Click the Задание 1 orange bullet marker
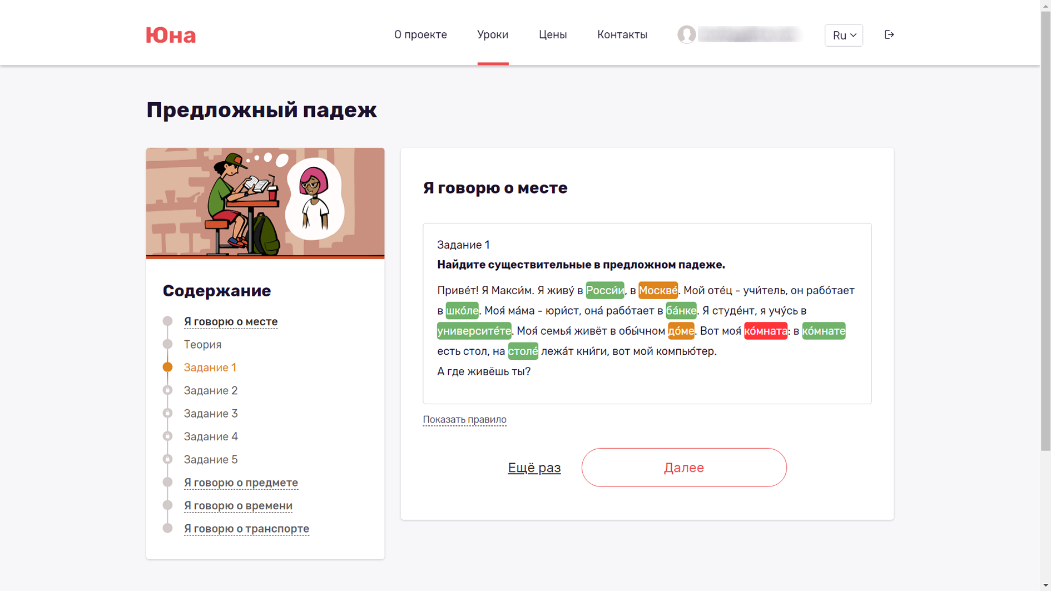Image resolution: width=1051 pixels, height=591 pixels. (x=167, y=367)
